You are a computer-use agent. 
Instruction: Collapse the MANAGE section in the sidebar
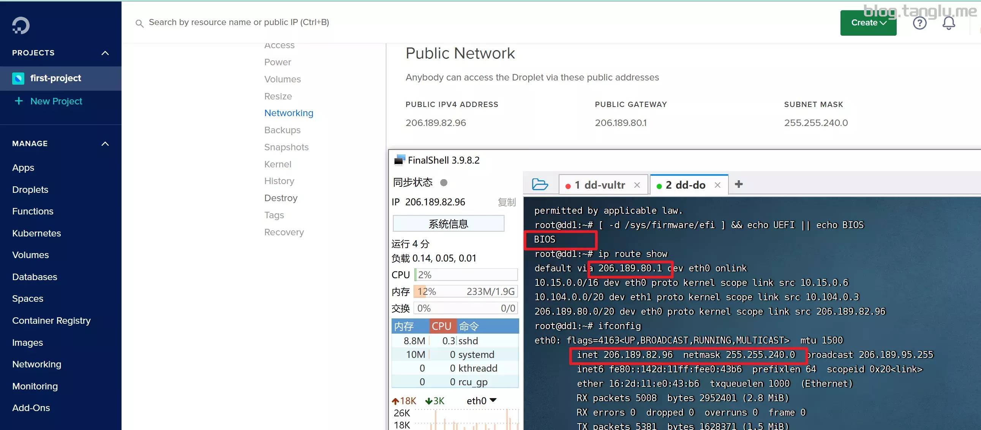coord(105,143)
